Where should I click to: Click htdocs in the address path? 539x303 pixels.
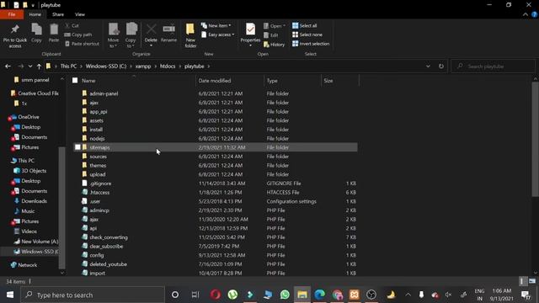click(168, 66)
